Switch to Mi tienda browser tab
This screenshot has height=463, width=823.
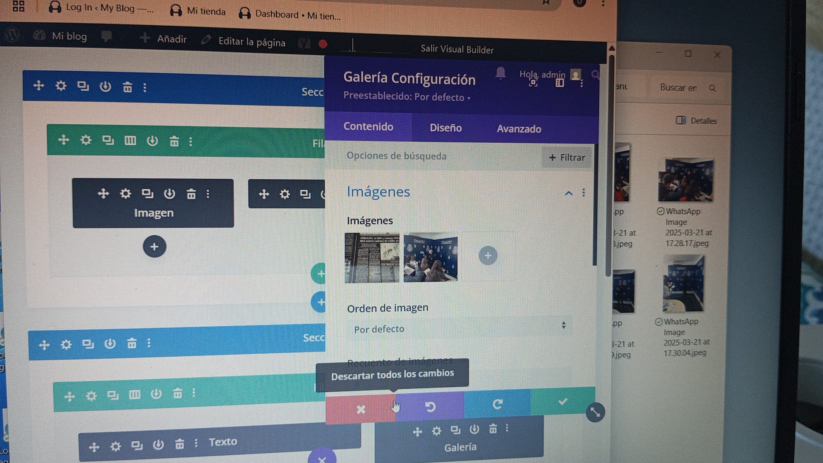[198, 11]
